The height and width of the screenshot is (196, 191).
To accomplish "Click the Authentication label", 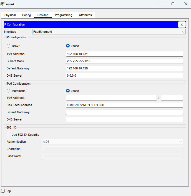I will (16, 142).
